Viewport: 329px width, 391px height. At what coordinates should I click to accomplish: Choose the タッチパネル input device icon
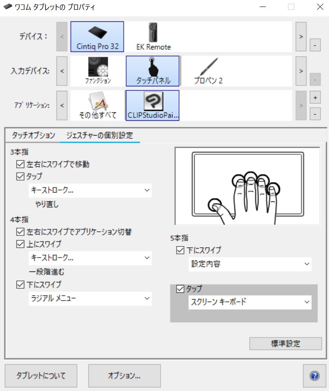click(x=152, y=71)
